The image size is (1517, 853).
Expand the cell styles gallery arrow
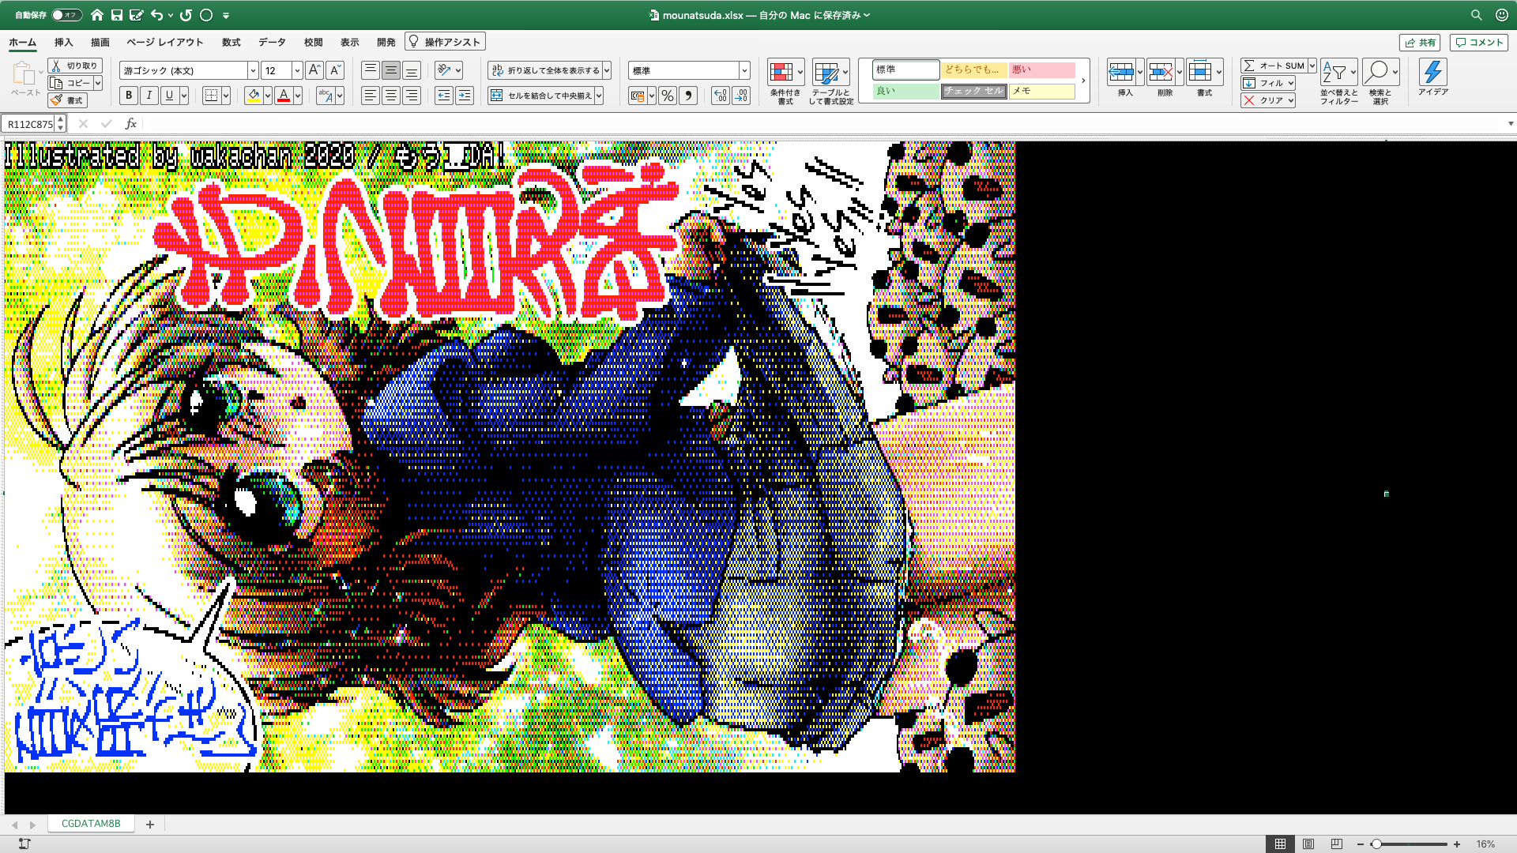(x=1083, y=81)
